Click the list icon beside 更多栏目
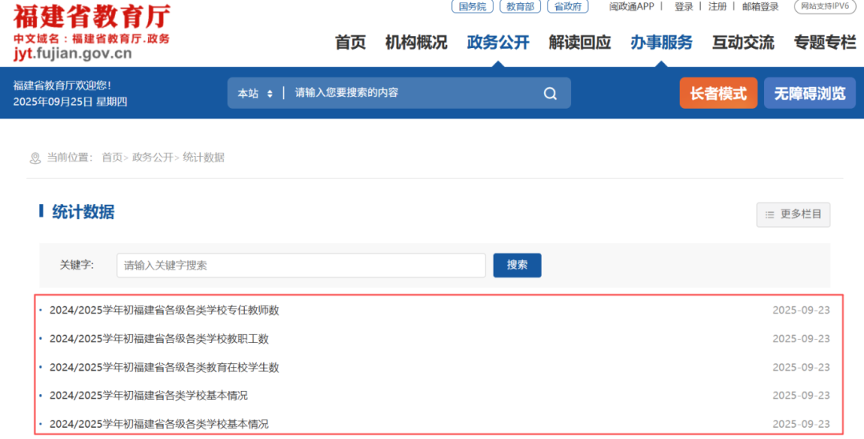 [770, 214]
